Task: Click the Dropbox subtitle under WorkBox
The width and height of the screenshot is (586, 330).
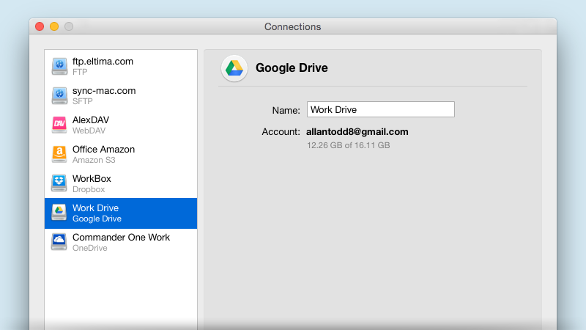Action: pos(89,189)
